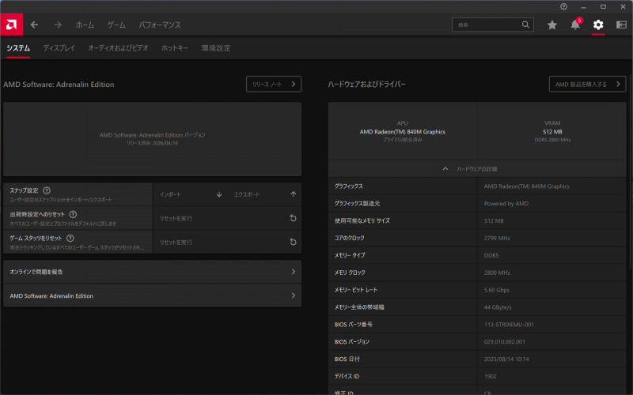Click the AMD logo icon
Image resolution: width=633 pixels, height=395 pixels.
coord(11,24)
